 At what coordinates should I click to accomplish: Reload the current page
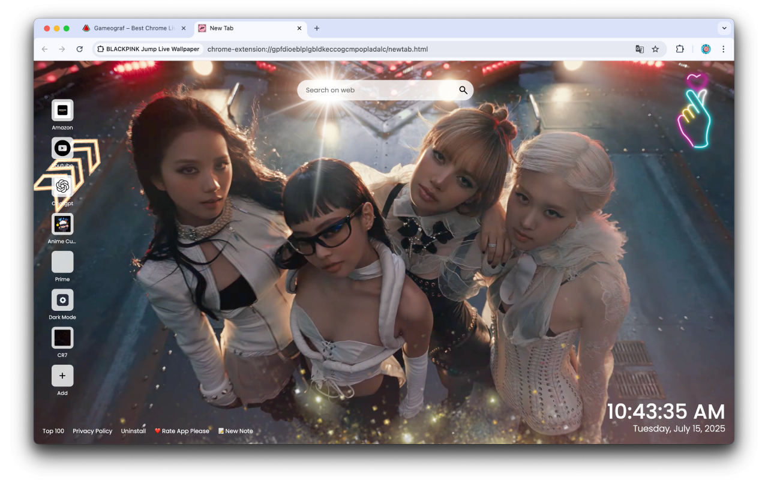(x=79, y=49)
